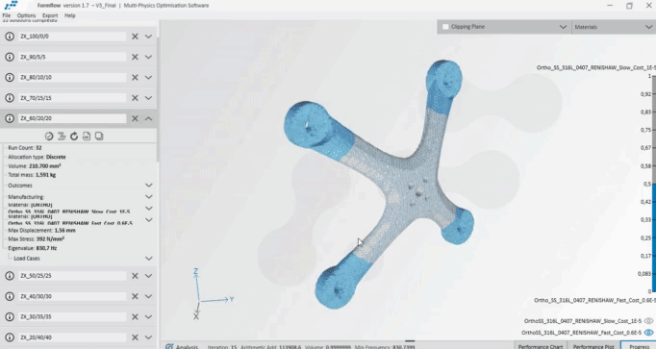Click the 'Eigenvalue: 830,7 Hz' row
The image size is (656, 349).
(32, 248)
